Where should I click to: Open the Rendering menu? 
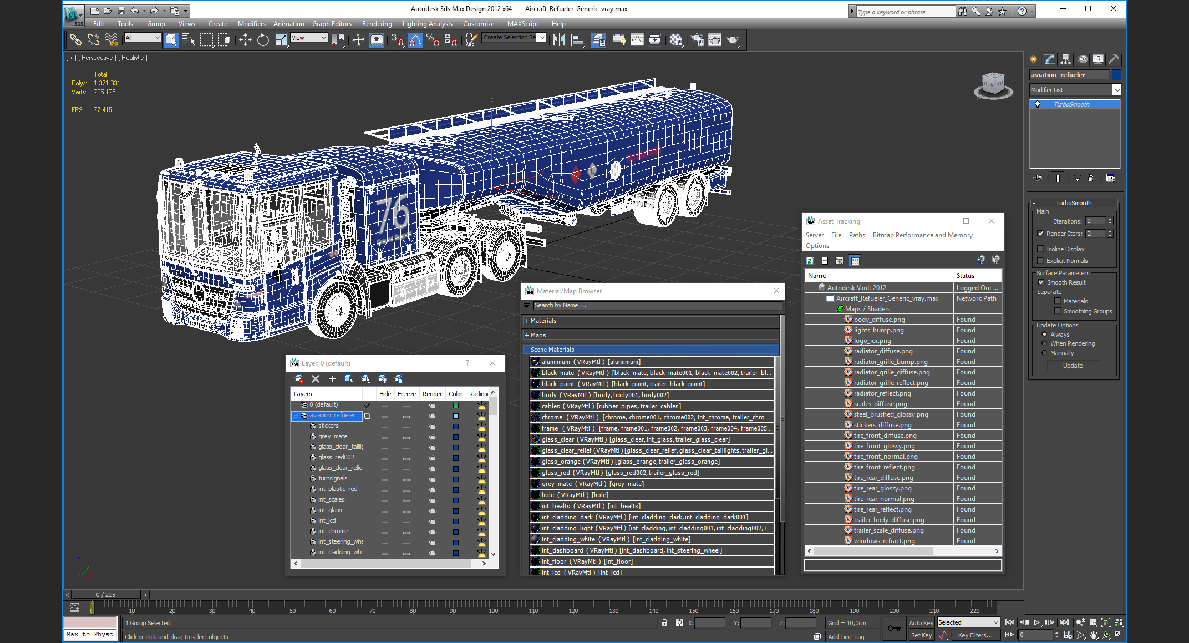[x=377, y=24]
